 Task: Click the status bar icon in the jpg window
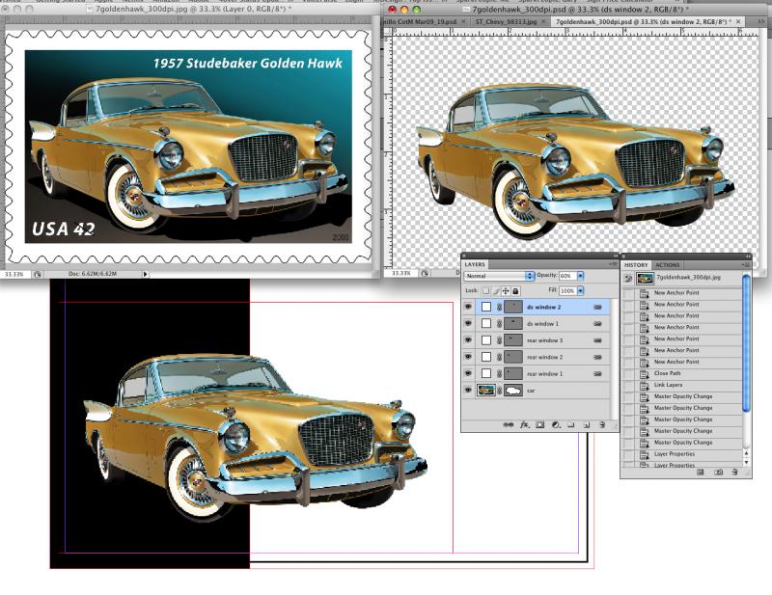(x=38, y=274)
